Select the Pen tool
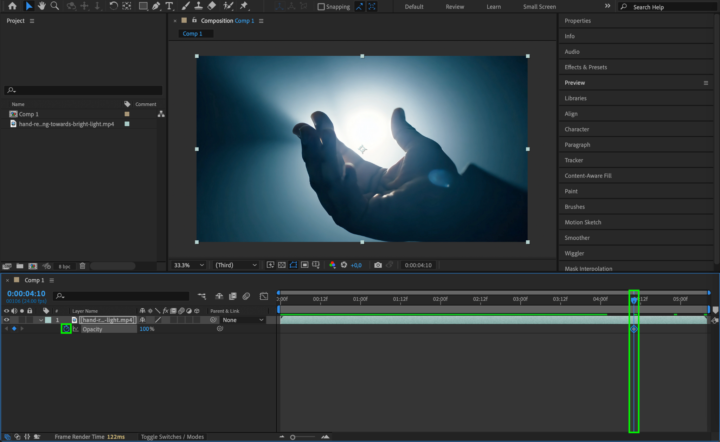The image size is (720, 442). (x=156, y=6)
